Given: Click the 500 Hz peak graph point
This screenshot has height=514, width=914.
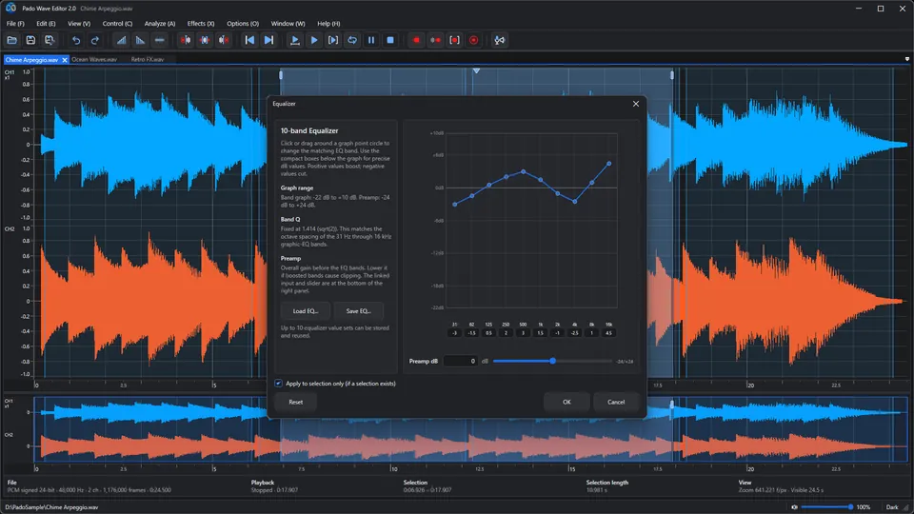Looking at the screenshot, I should click(523, 172).
